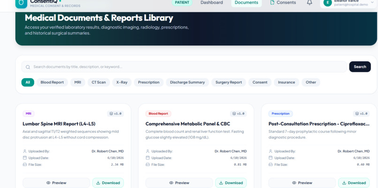This screenshot has height=188, width=378.
Task: Click the v1.0 badge on Prescription card
Action: point(362,114)
